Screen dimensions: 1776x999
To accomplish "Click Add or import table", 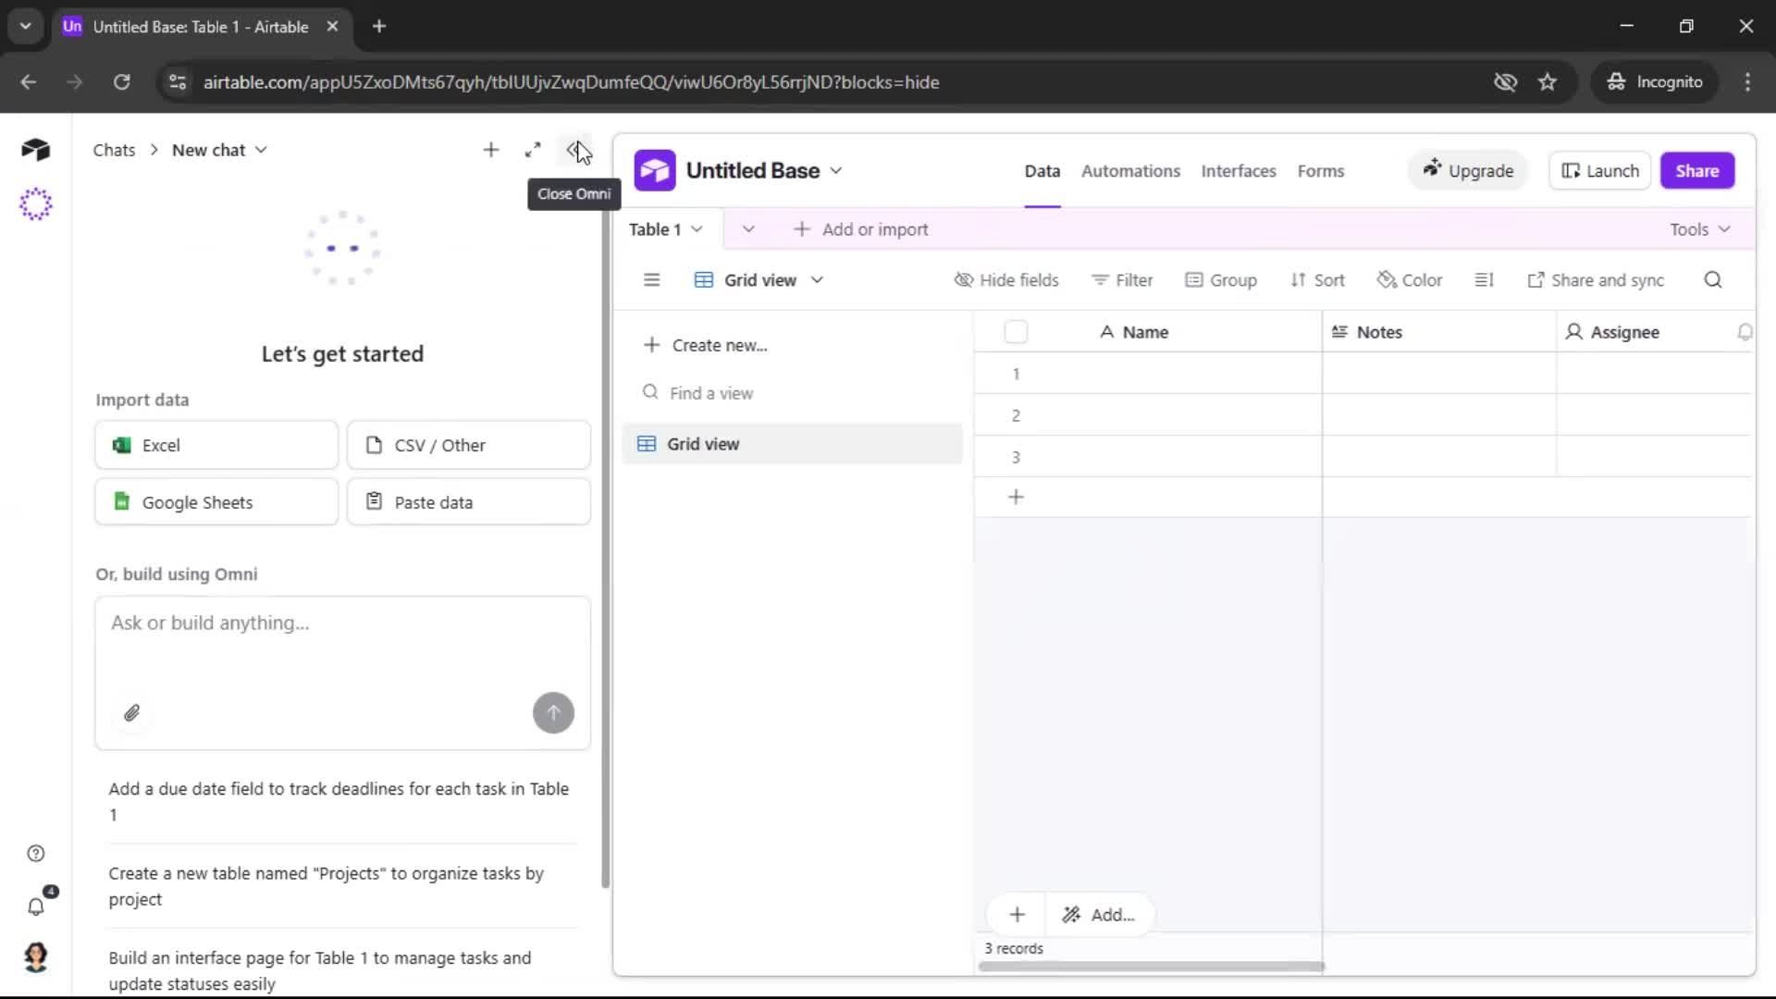I will [861, 229].
